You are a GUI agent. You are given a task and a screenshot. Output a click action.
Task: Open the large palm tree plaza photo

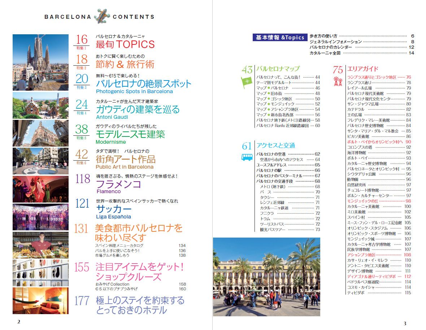266,277
